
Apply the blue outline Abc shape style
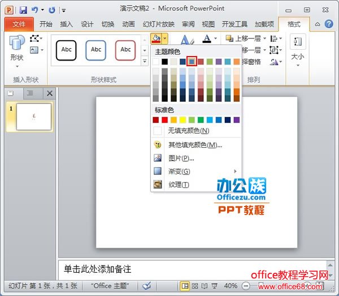pos(96,50)
